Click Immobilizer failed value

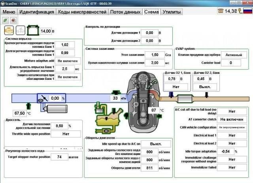(232, 167)
